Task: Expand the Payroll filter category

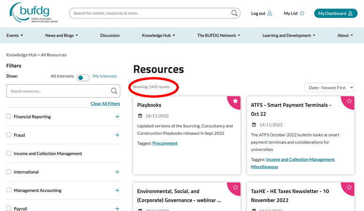Action: pyautogui.click(x=117, y=209)
